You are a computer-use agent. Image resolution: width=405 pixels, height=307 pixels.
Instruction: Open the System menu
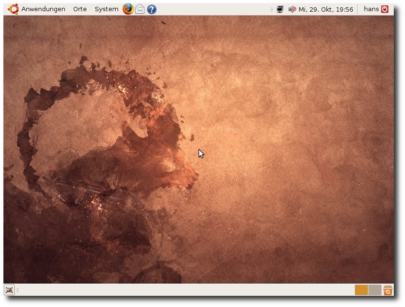(106, 9)
